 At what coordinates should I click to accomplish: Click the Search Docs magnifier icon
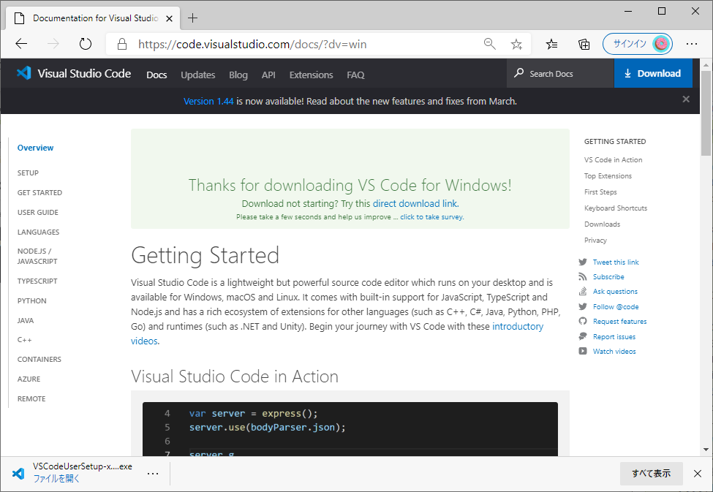(518, 73)
